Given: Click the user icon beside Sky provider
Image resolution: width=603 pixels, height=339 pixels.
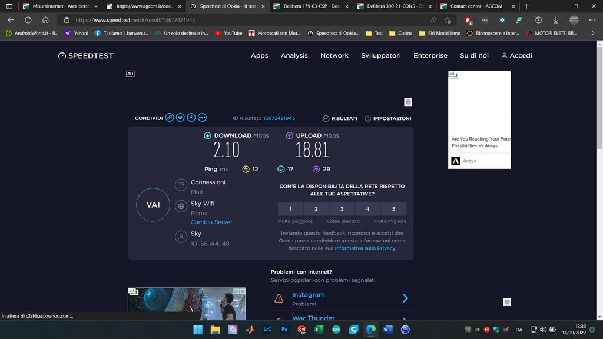Looking at the screenshot, I should [181, 237].
